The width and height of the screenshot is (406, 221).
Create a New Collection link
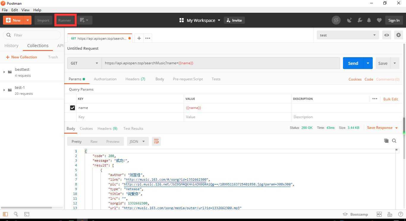21,57
